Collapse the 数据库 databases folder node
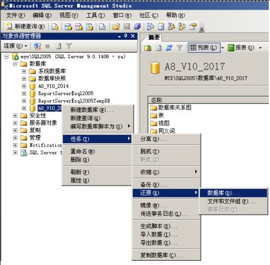 (x=15, y=64)
